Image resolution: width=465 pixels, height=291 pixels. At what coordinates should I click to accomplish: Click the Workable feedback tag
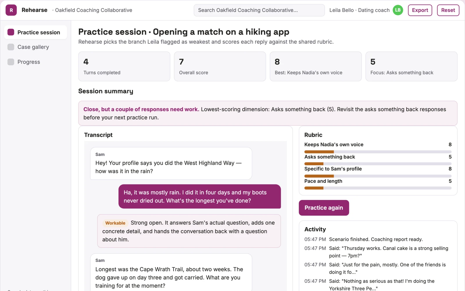point(115,223)
